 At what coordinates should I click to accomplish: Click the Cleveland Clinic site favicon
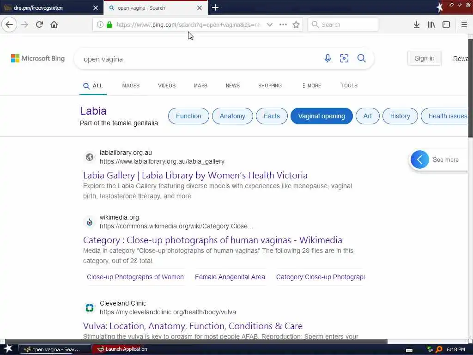coord(90,307)
